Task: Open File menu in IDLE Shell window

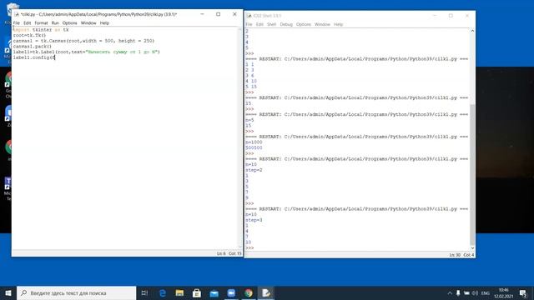Action: point(249,24)
